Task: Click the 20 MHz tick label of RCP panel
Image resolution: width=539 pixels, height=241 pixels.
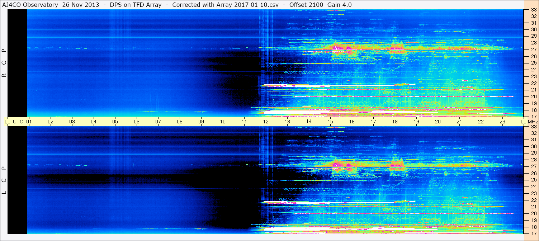Action: pos(534,96)
